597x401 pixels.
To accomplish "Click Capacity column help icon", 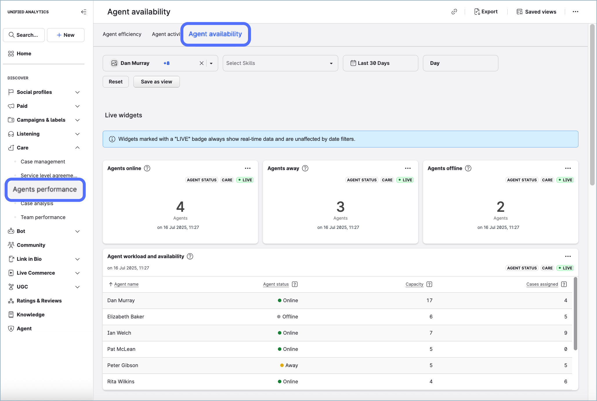I will point(430,284).
